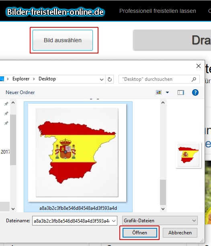Image resolution: width=211 pixels, height=246 pixels.
Task: Click file list scroll up arrow
Action: pyautogui.click(x=163, y=103)
